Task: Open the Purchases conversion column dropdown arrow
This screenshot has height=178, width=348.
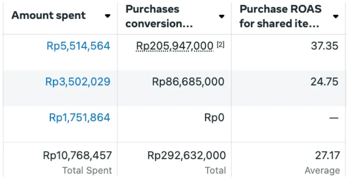Action: point(221,16)
